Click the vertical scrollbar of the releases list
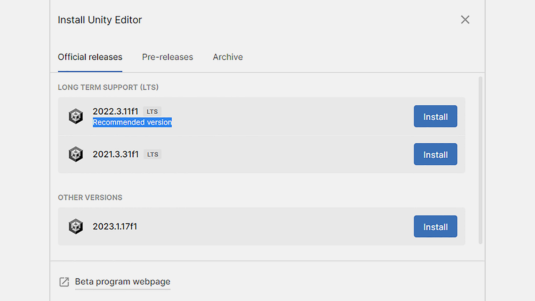This screenshot has height=301, width=535. point(480,160)
